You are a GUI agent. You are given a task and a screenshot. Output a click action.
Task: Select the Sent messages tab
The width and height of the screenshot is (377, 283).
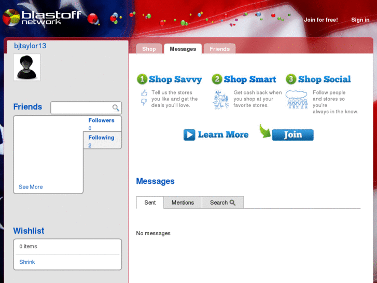(x=150, y=203)
